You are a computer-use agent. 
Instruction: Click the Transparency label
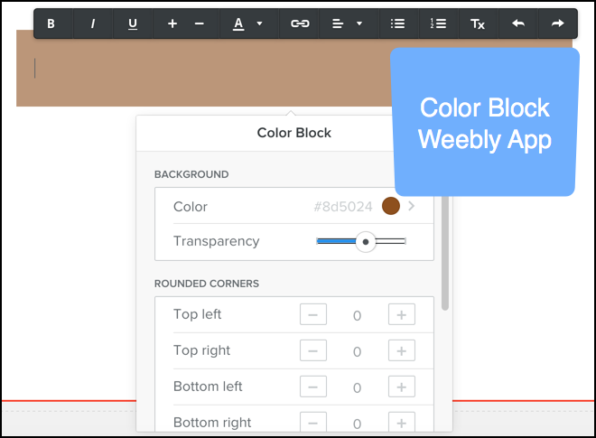[217, 241]
